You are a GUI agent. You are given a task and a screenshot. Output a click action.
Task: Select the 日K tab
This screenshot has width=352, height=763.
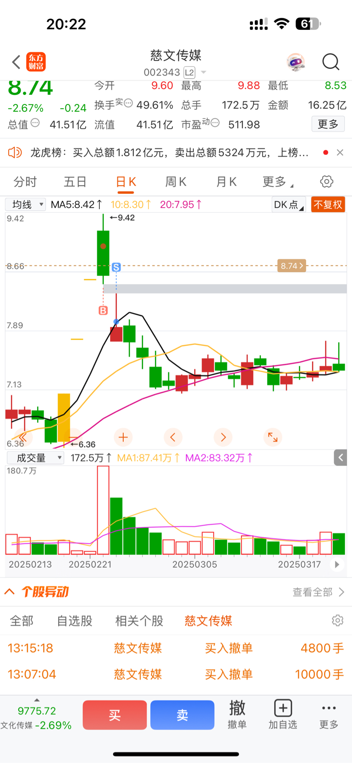(126, 182)
